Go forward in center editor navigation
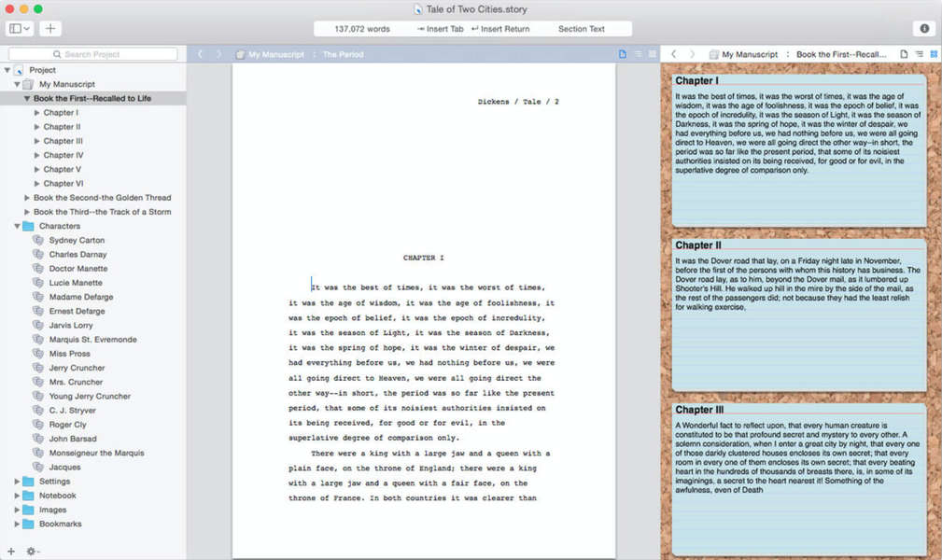The image size is (942, 560). [x=218, y=54]
